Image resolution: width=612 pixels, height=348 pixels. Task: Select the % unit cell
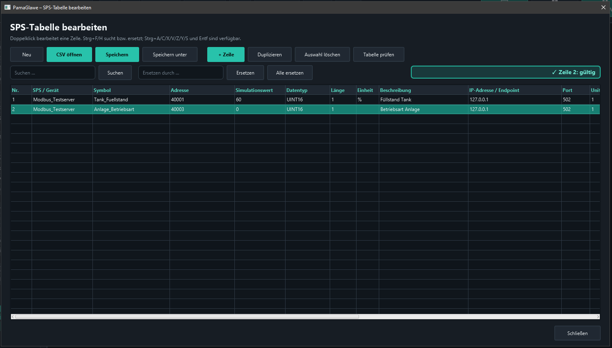367,99
